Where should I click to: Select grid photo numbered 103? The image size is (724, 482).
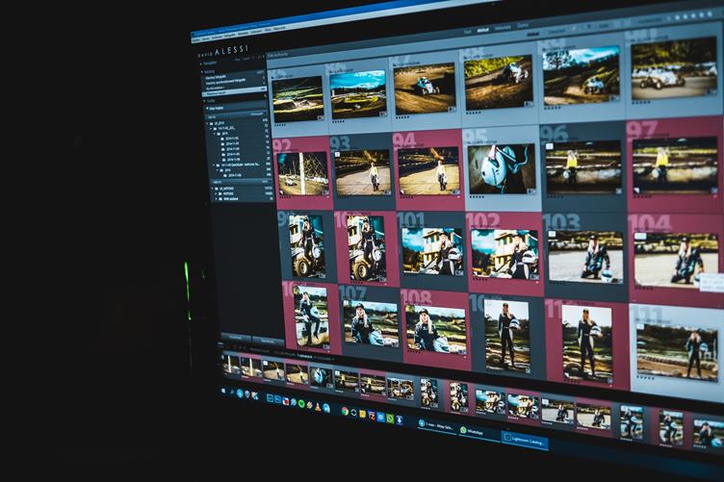[x=585, y=257]
